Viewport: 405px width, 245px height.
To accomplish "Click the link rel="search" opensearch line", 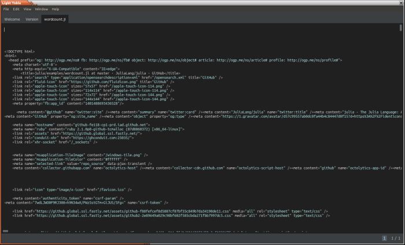I will [117, 77].
